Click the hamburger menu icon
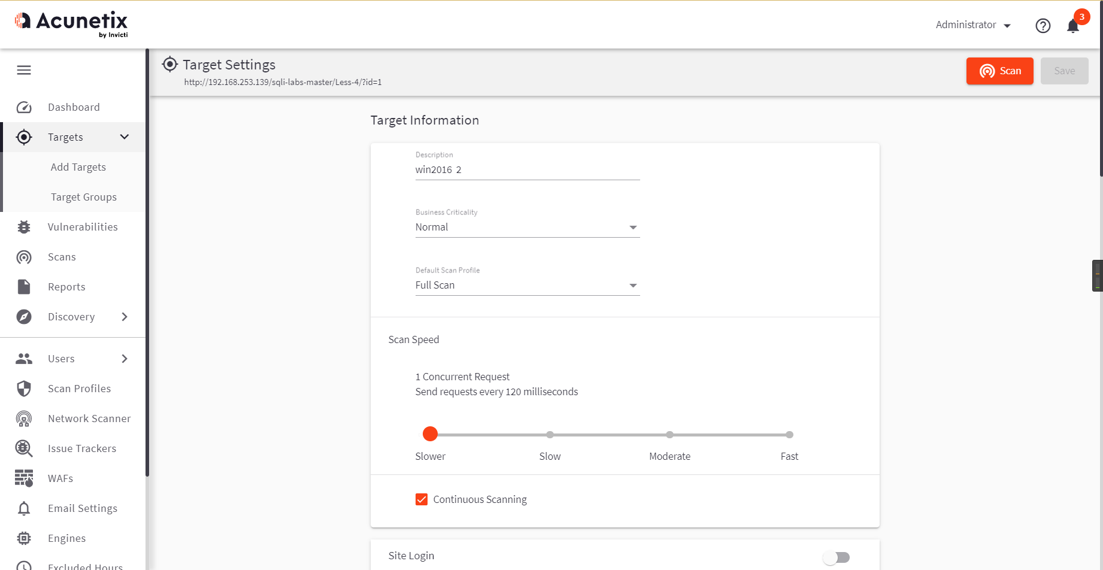The height and width of the screenshot is (570, 1103). click(24, 71)
